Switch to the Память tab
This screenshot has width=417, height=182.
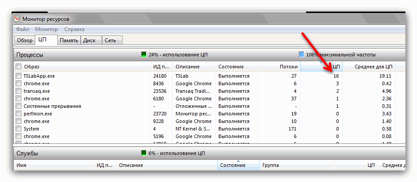coord(69,40)
